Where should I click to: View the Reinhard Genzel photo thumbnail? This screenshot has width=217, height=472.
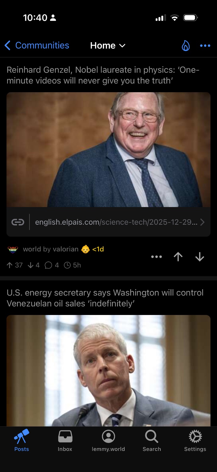(108, 150)
